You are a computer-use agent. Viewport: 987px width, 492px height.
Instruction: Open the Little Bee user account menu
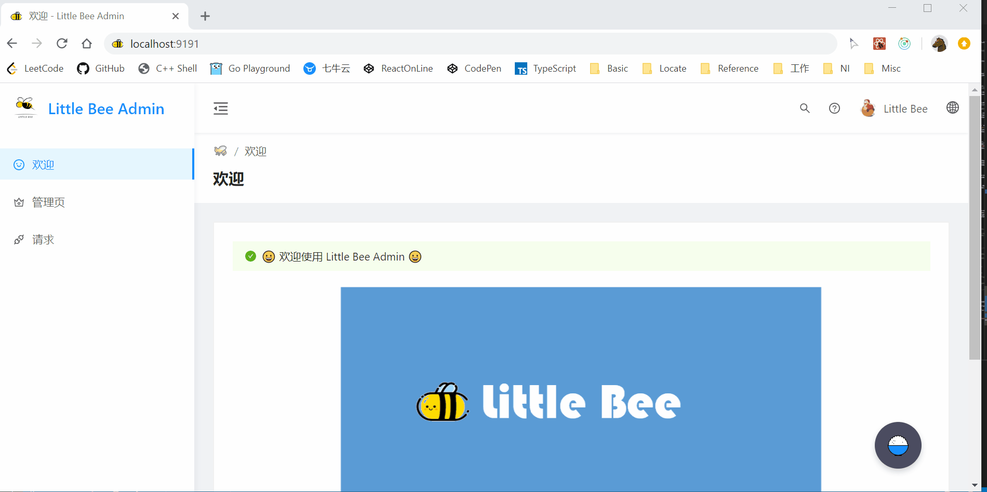coord(894,108)
